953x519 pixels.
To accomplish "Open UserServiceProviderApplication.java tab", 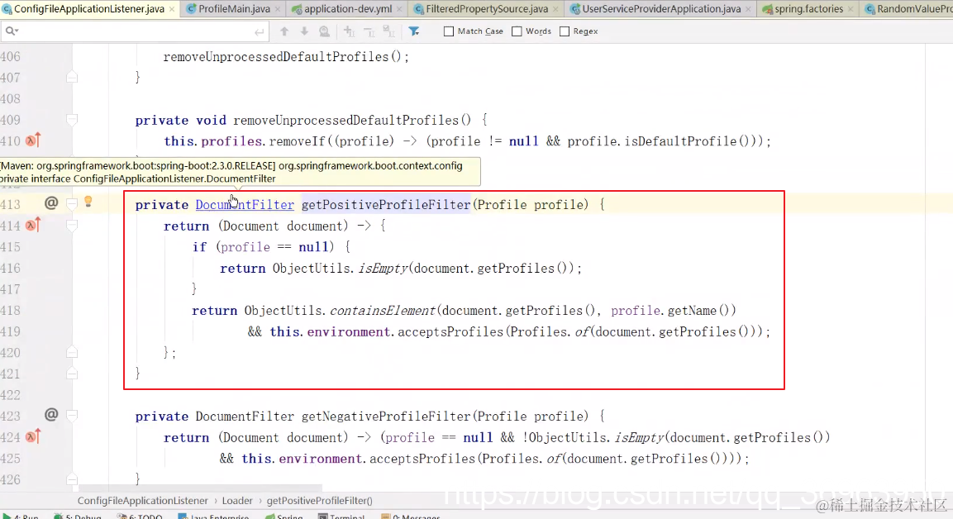I will point(661,9).
